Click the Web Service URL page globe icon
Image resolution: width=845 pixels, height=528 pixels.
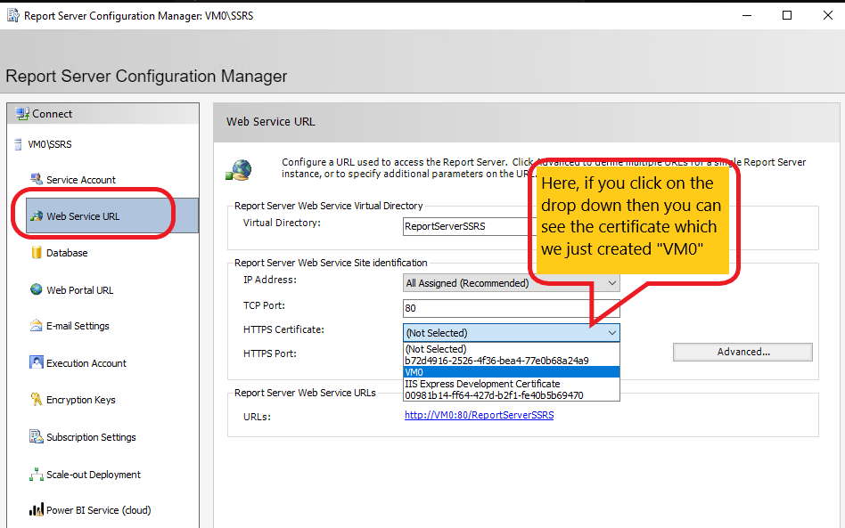pyautogui.click(x=239, y=170)
